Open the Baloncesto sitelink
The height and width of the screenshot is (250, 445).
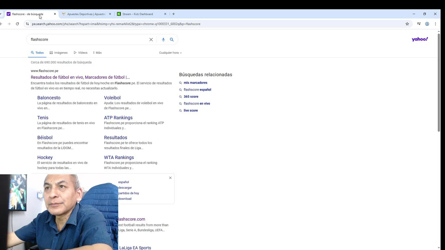click(x=49, y=98)
